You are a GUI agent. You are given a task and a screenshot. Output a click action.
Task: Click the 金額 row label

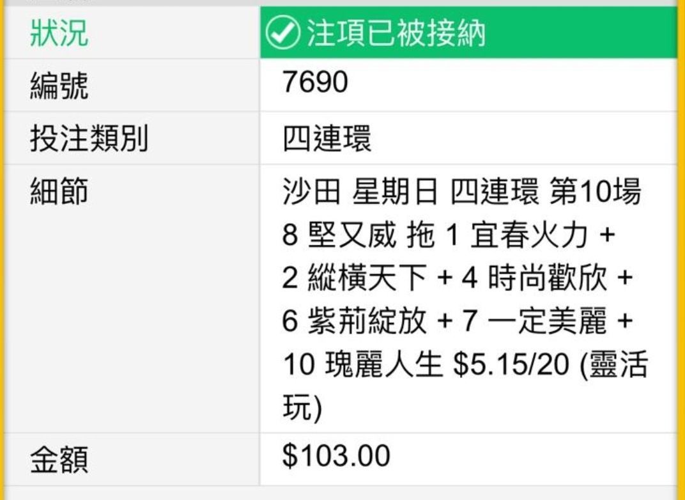pyautogui.click(x=59, y=459)
